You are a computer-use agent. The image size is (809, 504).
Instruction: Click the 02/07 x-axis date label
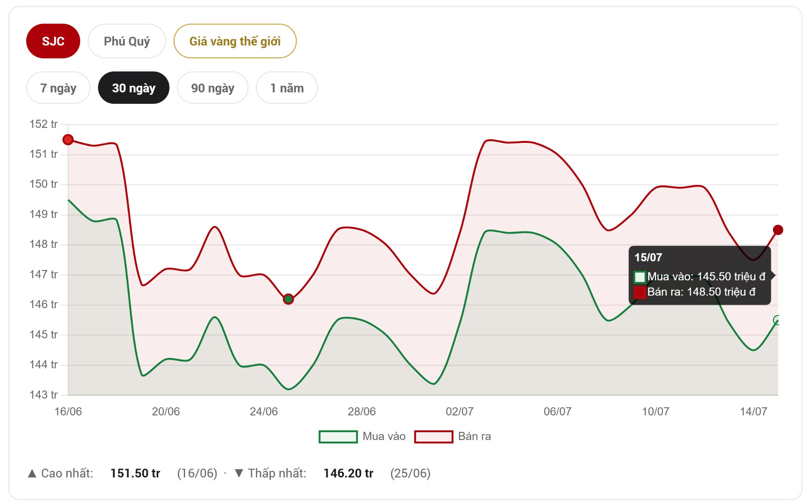coord(459,411)
